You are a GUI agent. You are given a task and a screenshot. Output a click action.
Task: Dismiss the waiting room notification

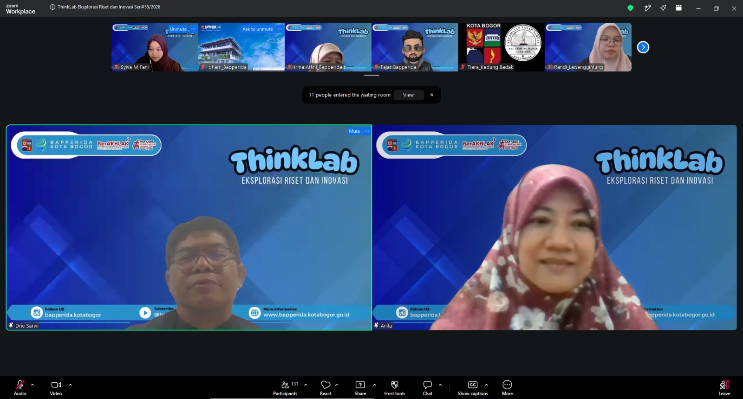coord(432,95)
